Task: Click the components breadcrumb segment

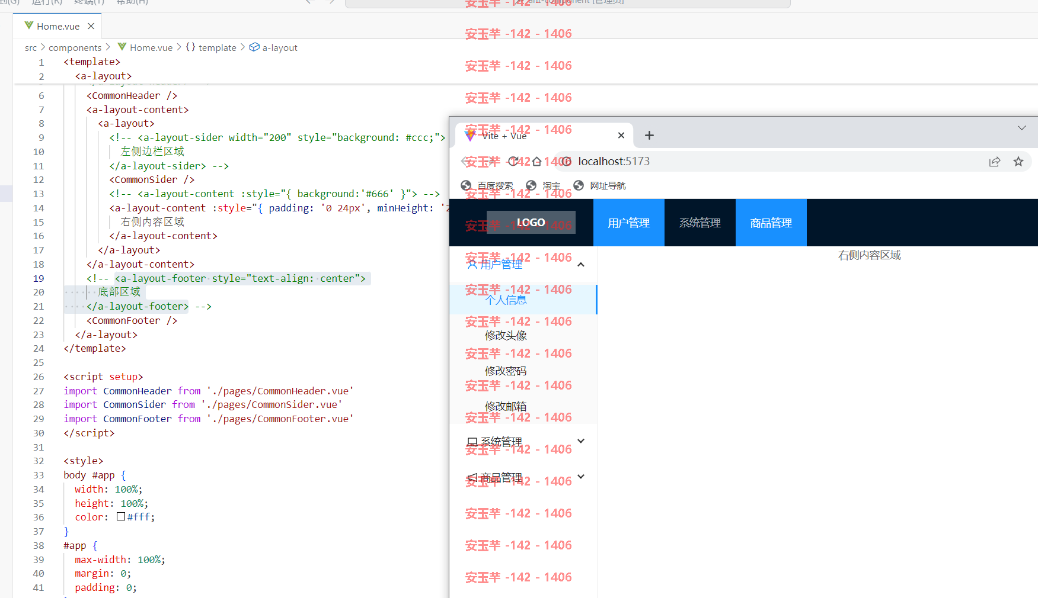Action: click(75, 47)
